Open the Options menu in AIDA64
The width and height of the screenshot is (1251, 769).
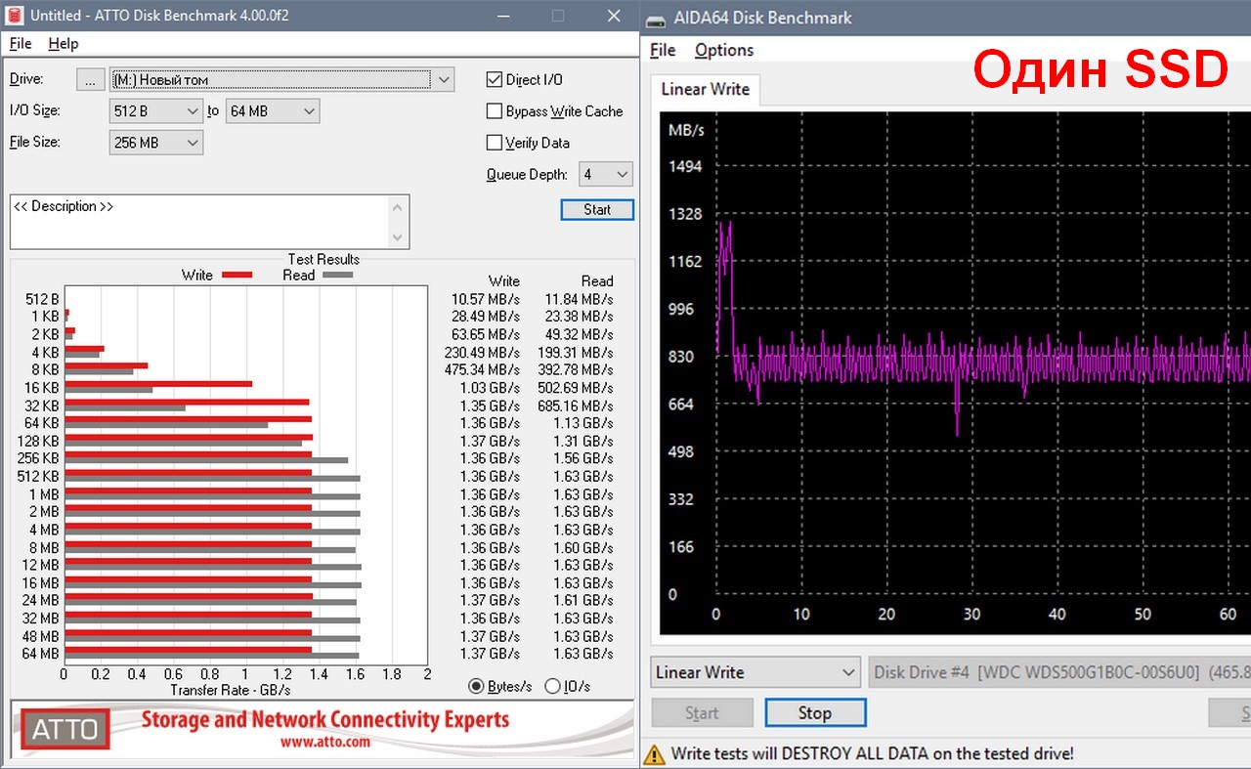(x=724, y=50)
